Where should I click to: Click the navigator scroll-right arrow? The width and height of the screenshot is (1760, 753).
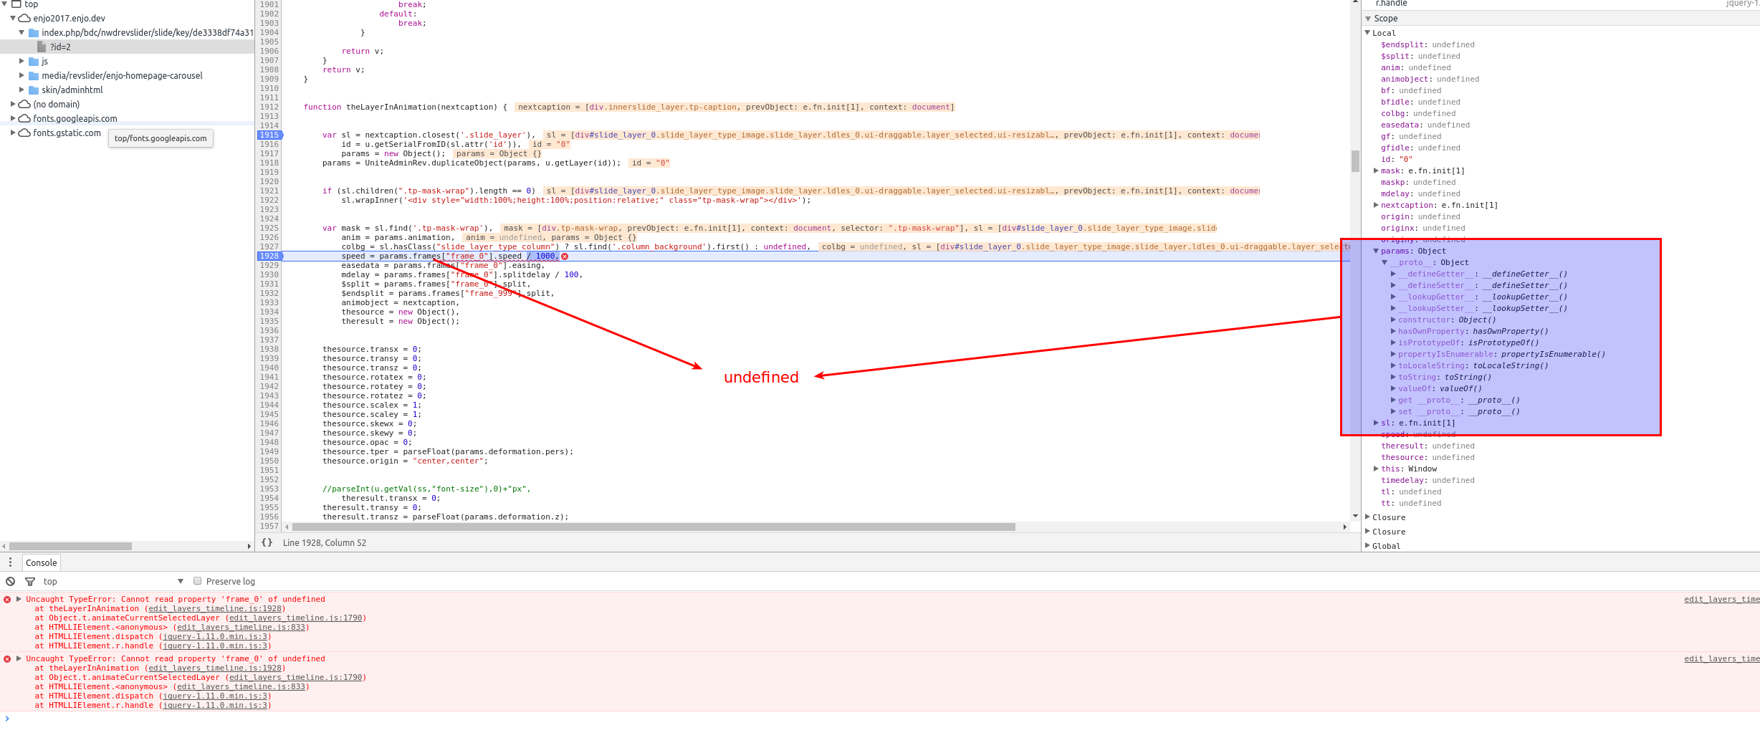[249, 546]
